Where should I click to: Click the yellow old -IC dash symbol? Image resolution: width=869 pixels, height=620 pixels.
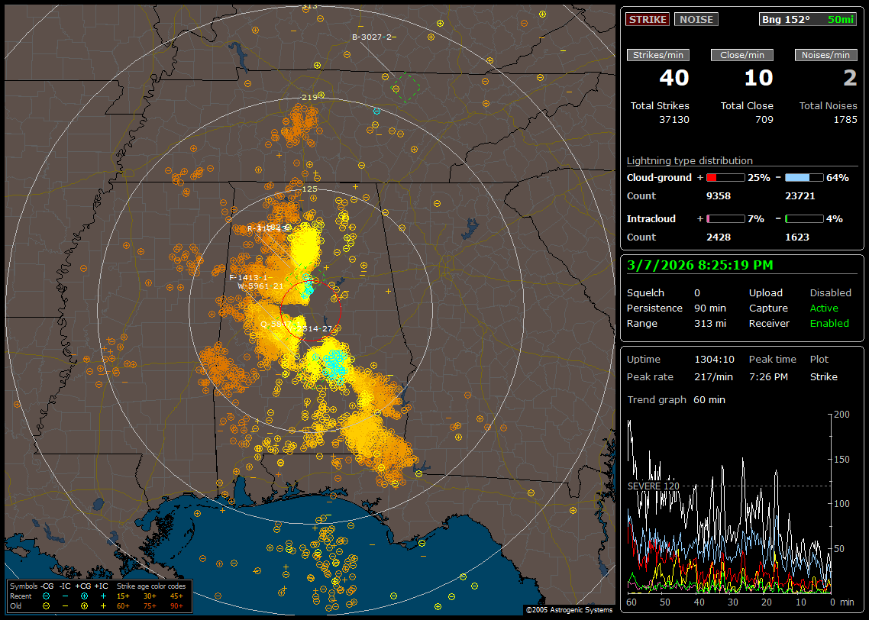[66, 605]
